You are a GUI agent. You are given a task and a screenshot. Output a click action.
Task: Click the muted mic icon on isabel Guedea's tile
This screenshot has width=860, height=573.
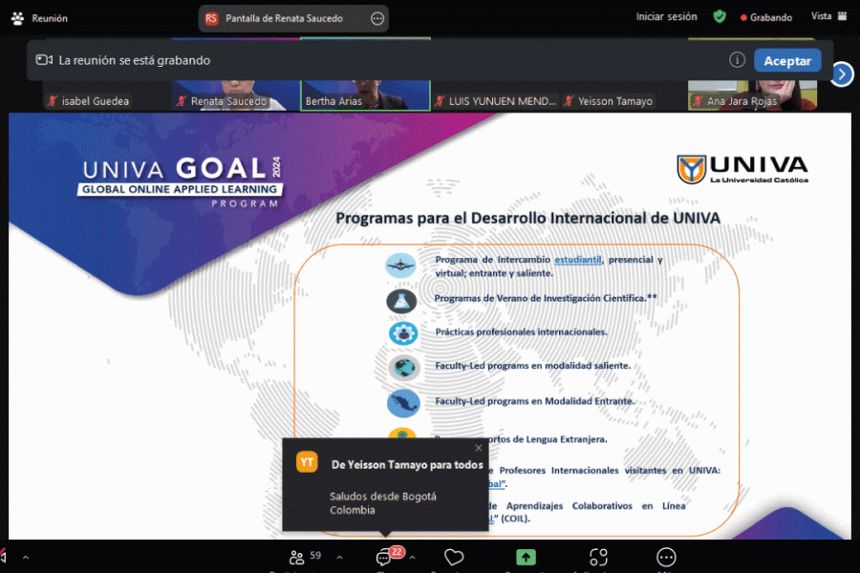(53, 101)
